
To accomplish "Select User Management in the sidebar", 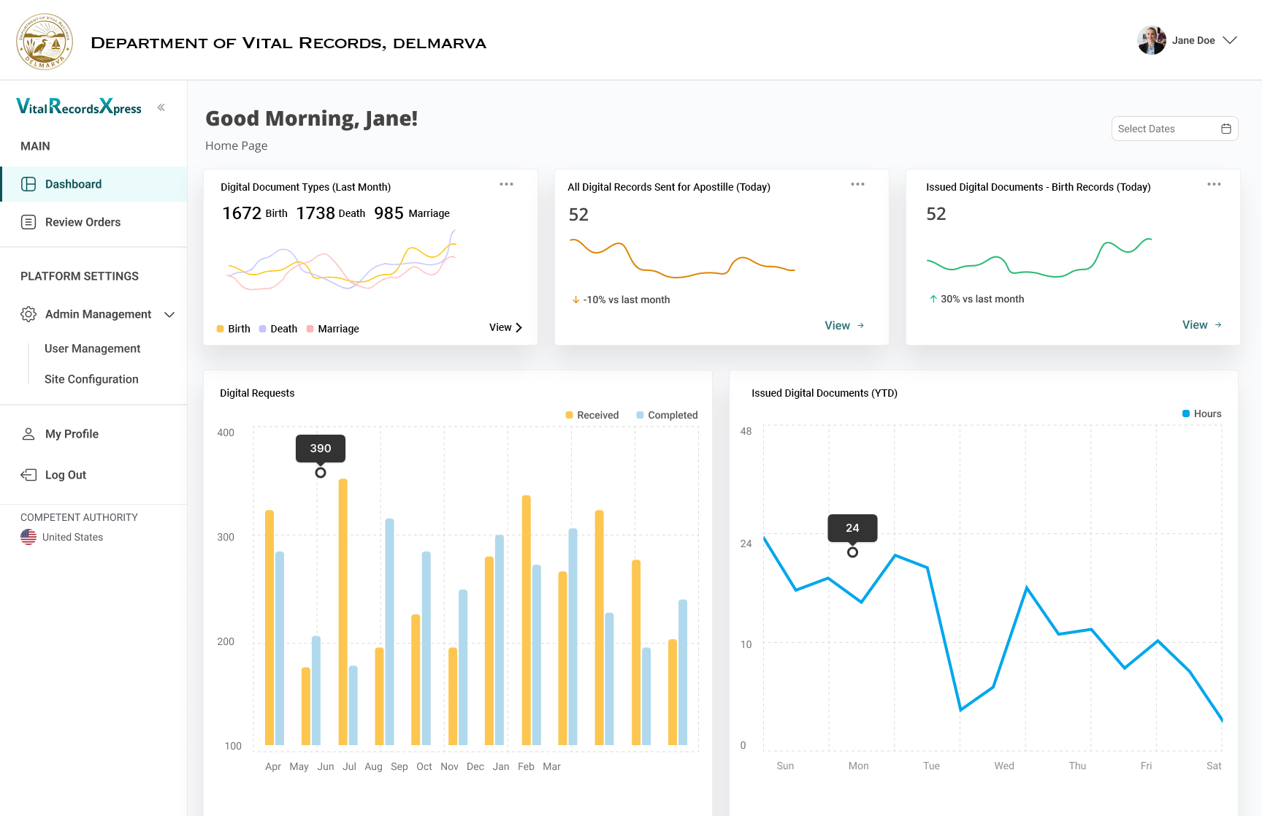I will pos(92,348).
